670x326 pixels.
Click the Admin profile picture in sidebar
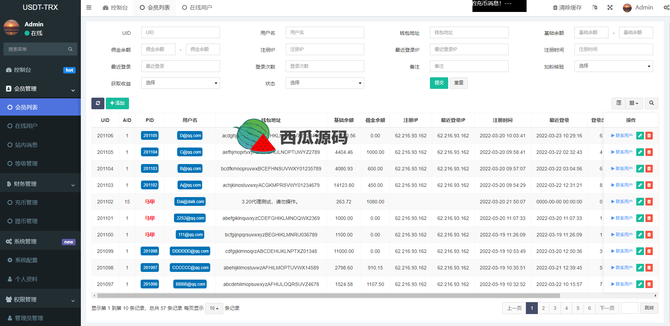tap(11, 27)
